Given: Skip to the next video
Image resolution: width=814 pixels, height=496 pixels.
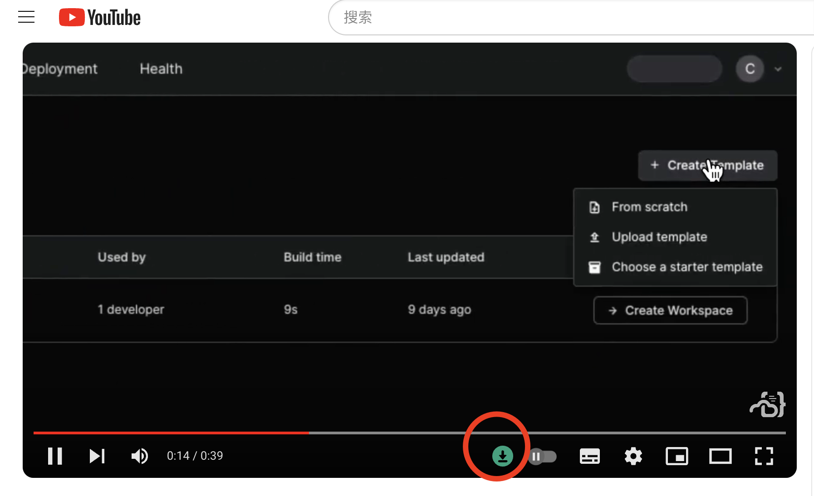Looking at the screenshot, I should pos(97,456).
